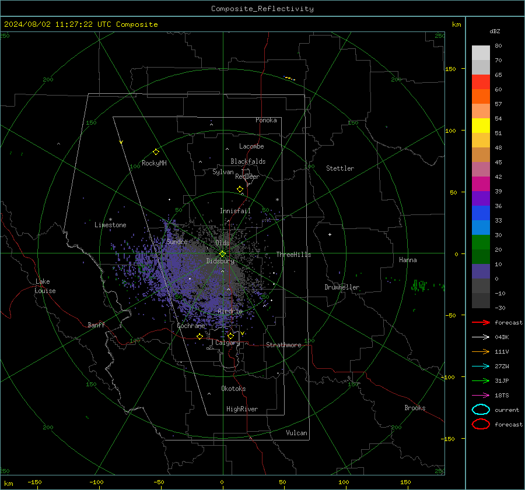Click the Ponoka town label
This screenshot has width=525, height=490.
tap(266, 121)
